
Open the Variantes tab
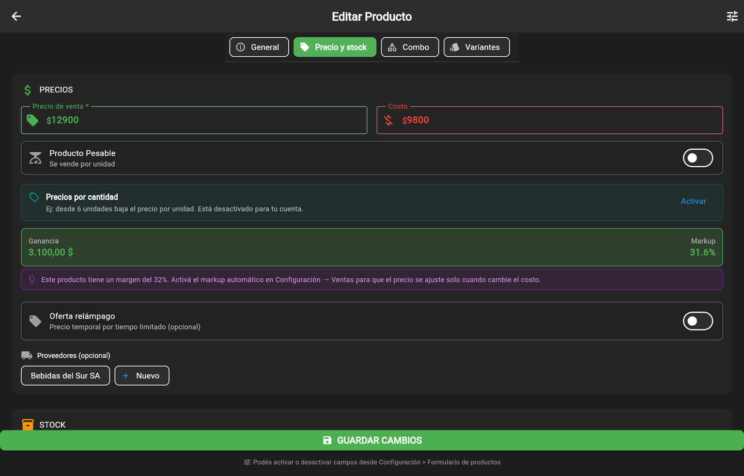[x=476, y=47]
